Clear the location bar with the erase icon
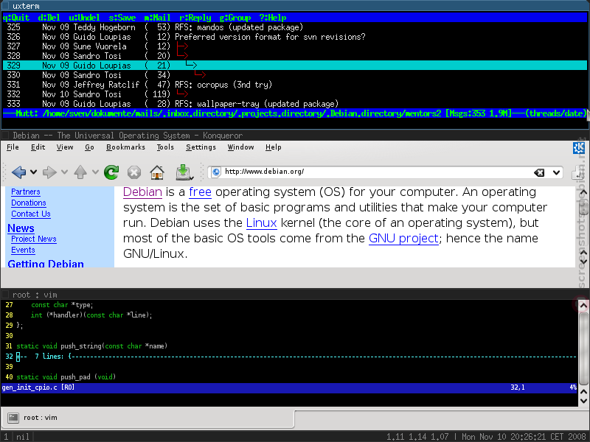This screenshot has width=590, height=442. (539, 172)
